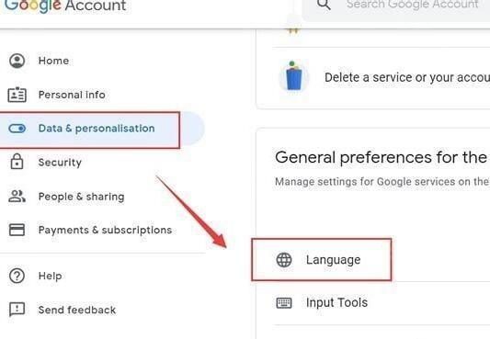This screenshot has height=339, width=490.
Task: Click the Security padlock icon
Action: (x=17, y=162)
